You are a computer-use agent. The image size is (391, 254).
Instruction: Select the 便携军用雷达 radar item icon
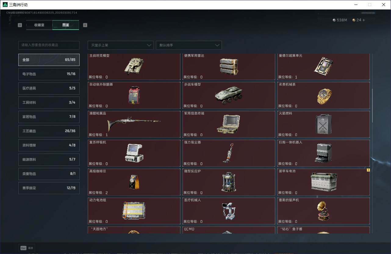[x=229, y=66]
